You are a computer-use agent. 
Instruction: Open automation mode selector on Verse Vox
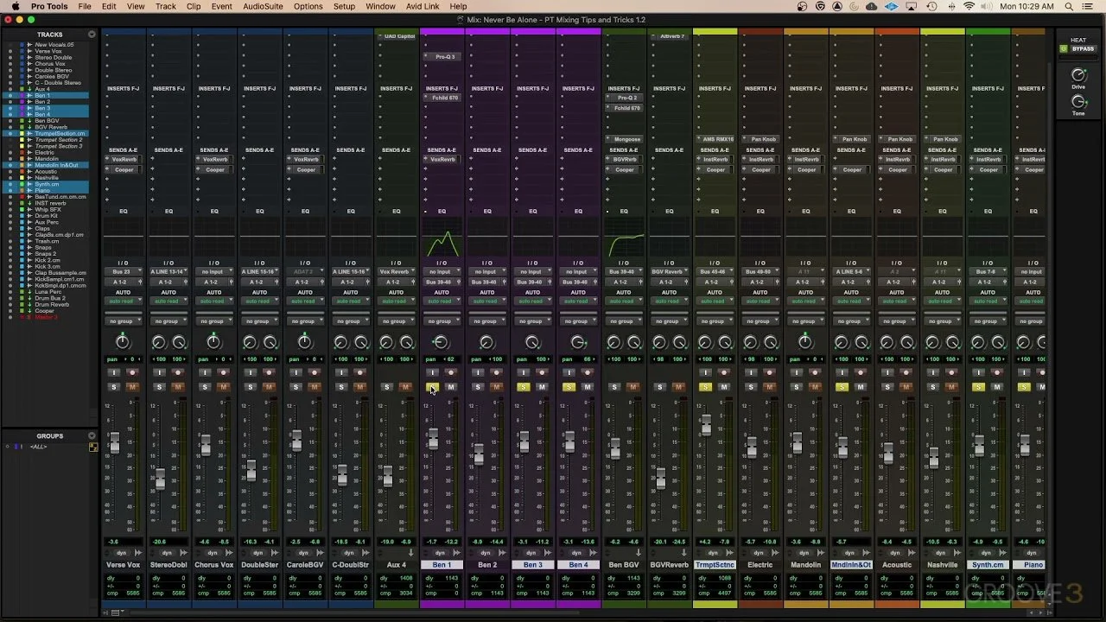coord(123,301)
